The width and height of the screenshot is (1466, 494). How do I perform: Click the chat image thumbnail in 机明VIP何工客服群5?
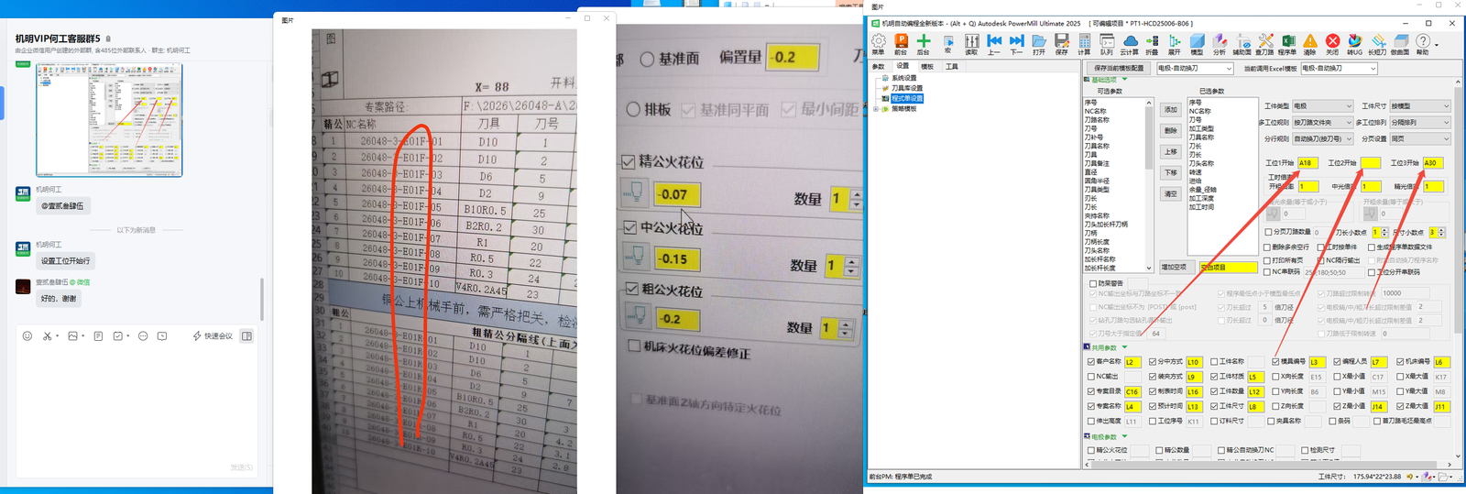109,120
